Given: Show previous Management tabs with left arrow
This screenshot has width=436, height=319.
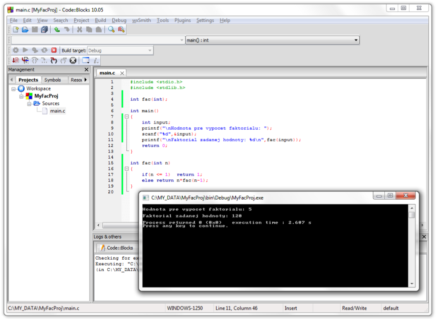Looking at the screenshot, I should tap(12, 80).
